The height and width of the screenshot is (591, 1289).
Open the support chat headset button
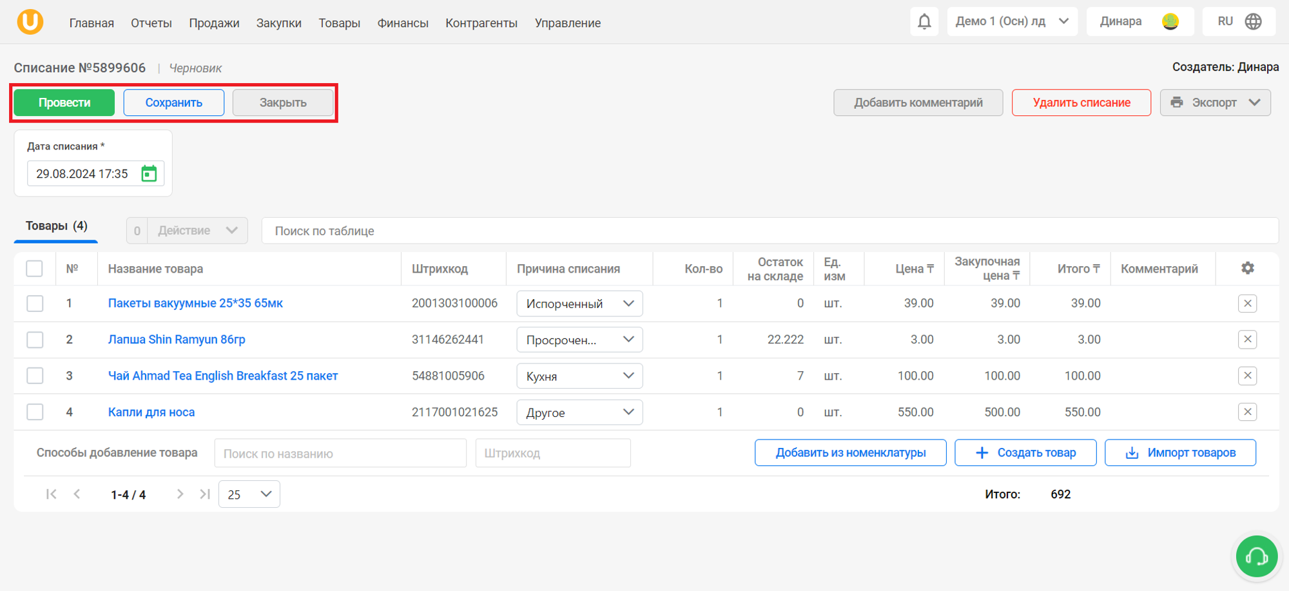point(1257,556)
